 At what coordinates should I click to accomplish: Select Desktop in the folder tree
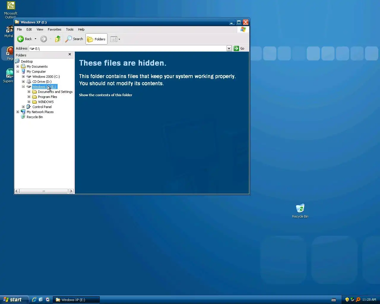tap(27, 61)
